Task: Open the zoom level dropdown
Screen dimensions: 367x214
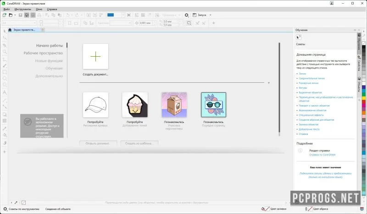Action: [123, 15]
